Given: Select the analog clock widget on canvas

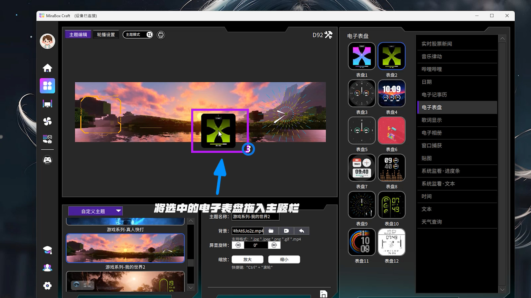Looking at the screenshot, I should [x=286, y=114].
